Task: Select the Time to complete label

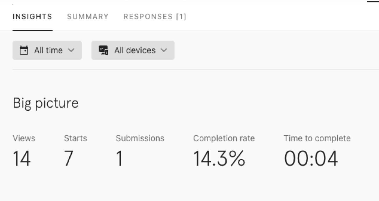Action: tap(317, 138)
